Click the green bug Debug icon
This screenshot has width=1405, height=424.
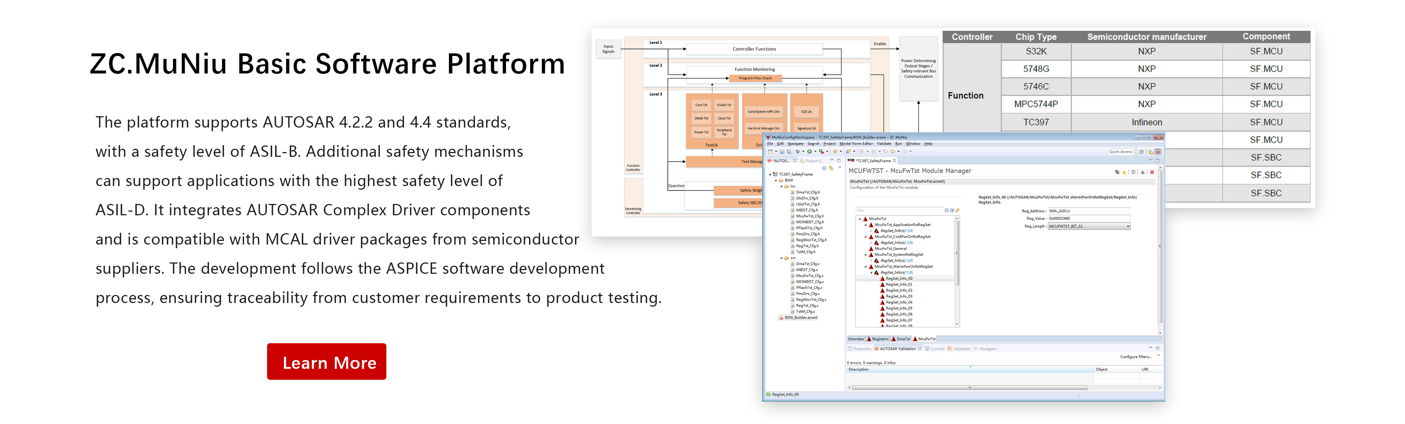[x=798, y=151]
